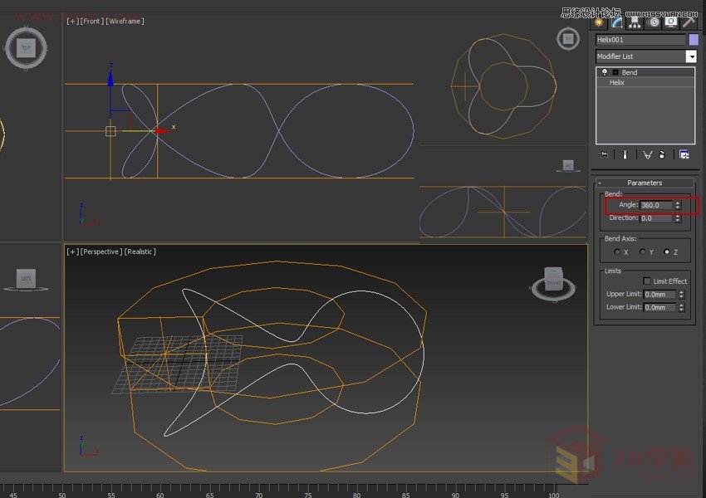Select X as the Bend Axis
The image size is (706, 498).
pyautogui.click(x=616, y=251)
